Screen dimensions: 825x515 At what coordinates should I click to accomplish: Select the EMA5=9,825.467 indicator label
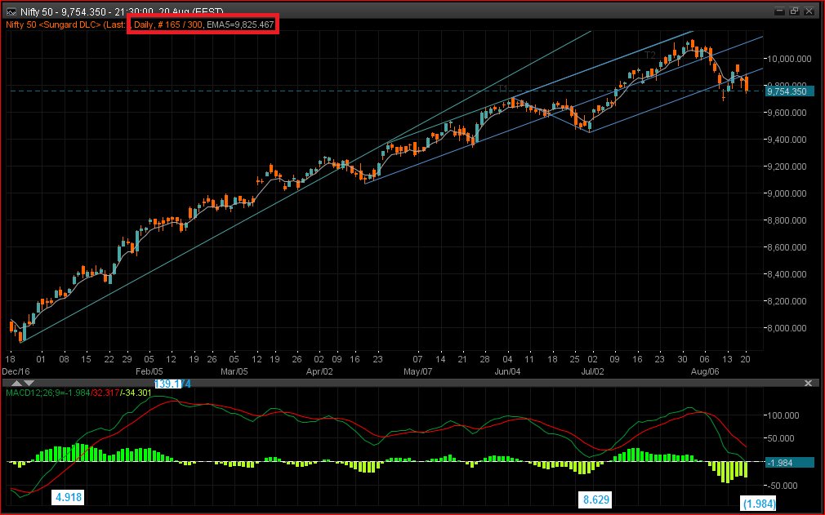click(x=240, y=24)
